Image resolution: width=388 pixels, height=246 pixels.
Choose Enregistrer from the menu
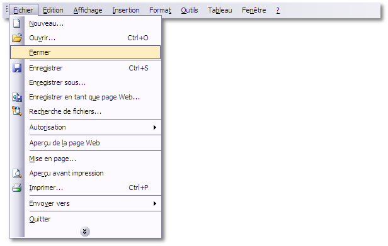point(86,68)
